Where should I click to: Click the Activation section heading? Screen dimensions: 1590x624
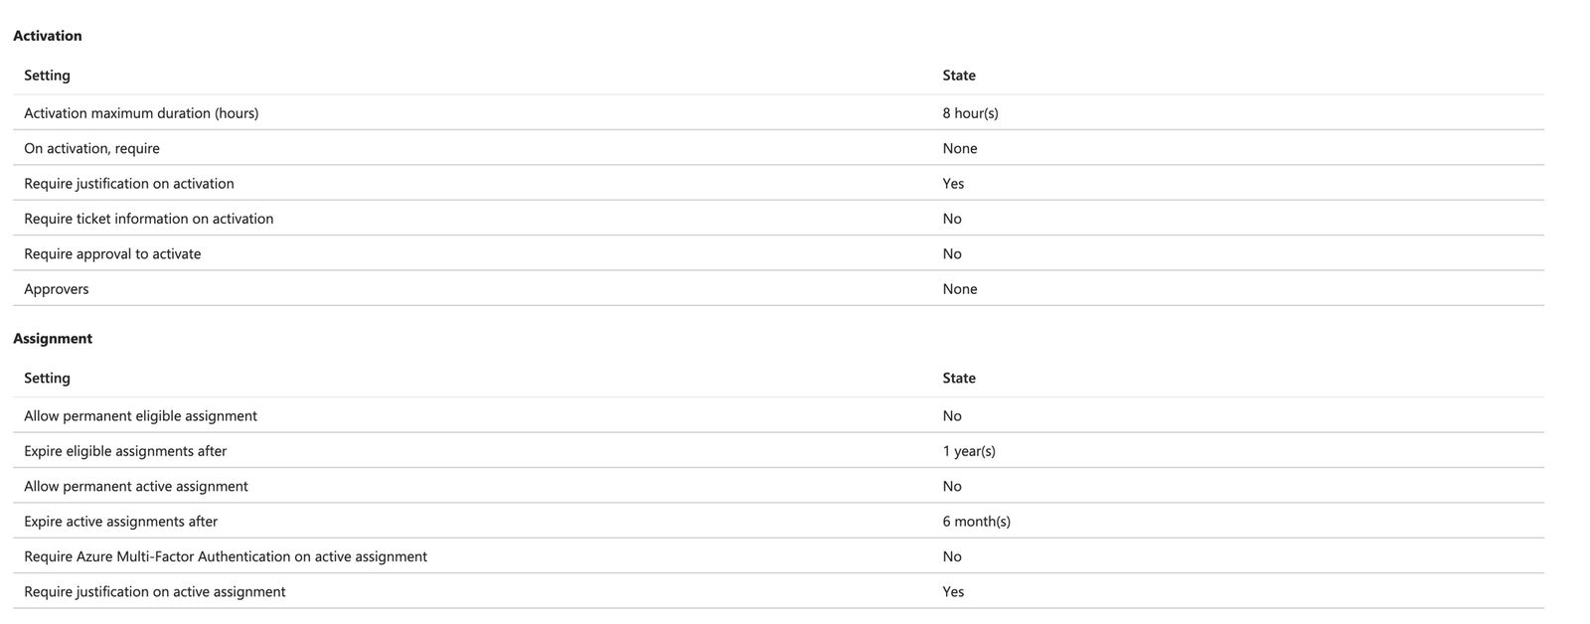point(47,36)
